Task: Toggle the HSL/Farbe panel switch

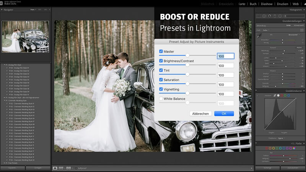Action: click(x=256, y=143)
